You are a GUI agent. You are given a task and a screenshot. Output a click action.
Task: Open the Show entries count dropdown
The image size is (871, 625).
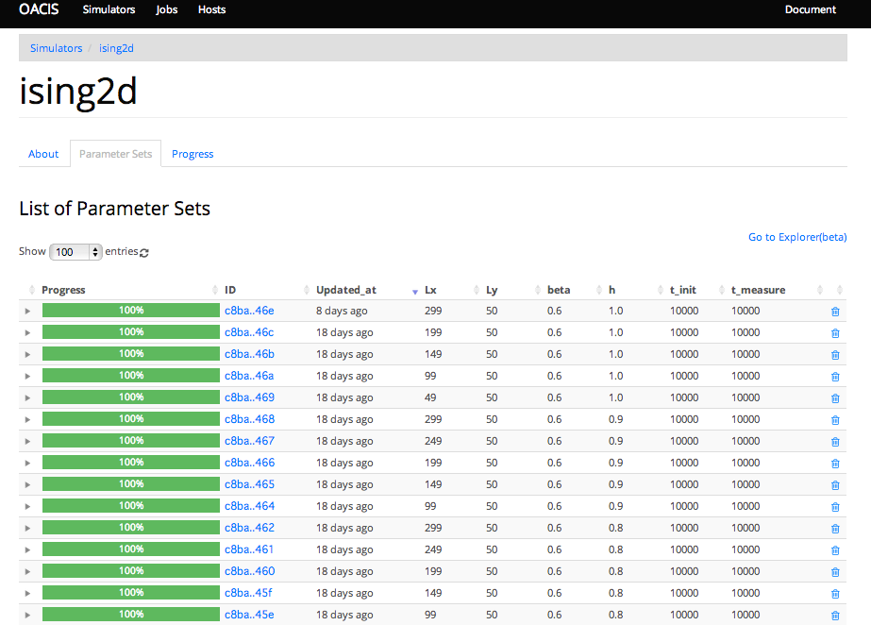coord(75,252)
